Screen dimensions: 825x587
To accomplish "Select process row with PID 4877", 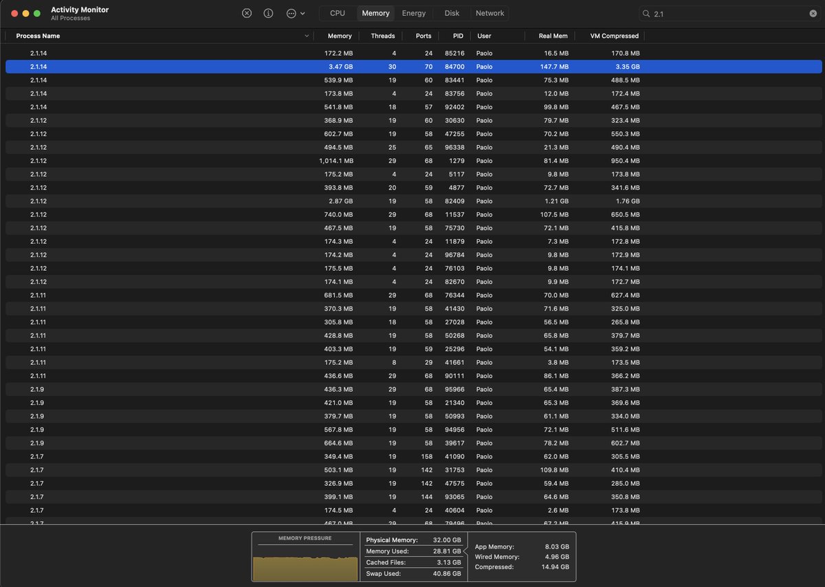I will pos(414,188).
